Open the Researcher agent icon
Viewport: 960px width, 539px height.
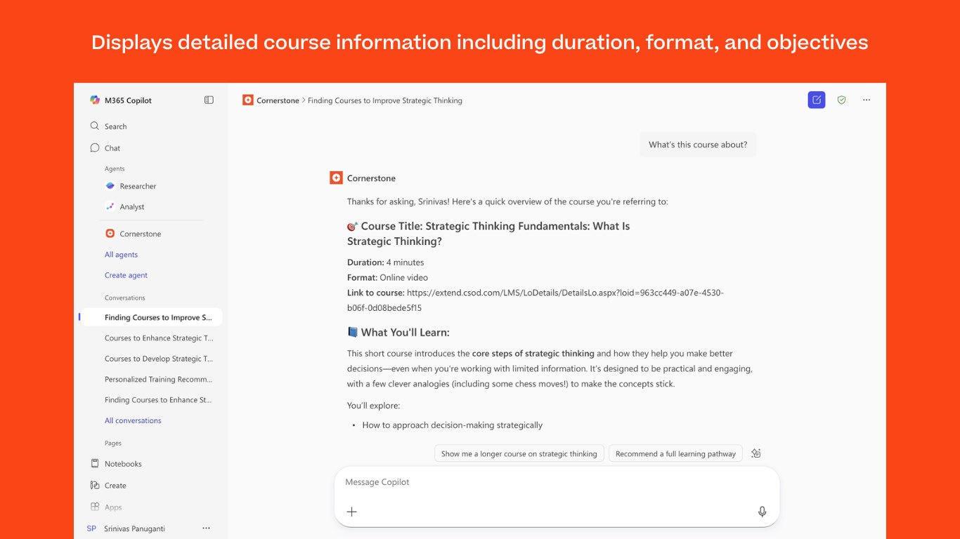(x=110, y=186)
